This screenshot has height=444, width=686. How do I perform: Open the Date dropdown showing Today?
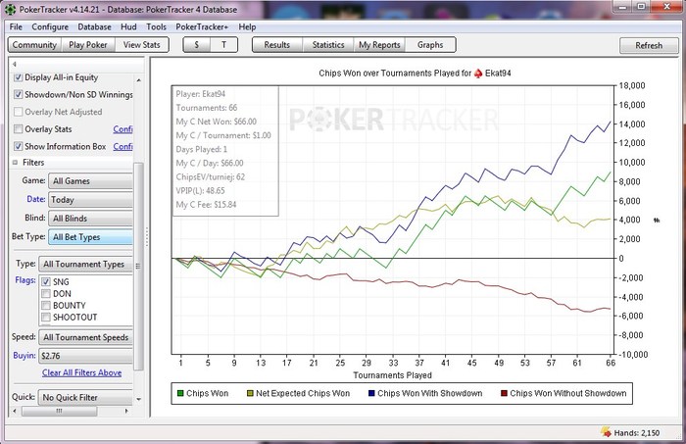tap(90, 200)
